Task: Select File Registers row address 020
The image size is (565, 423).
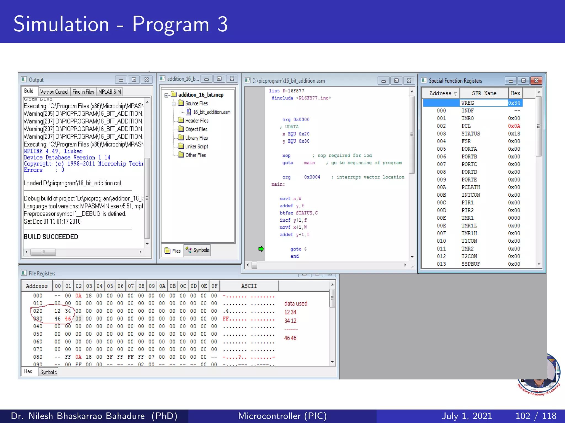Action: pos(38,311)
